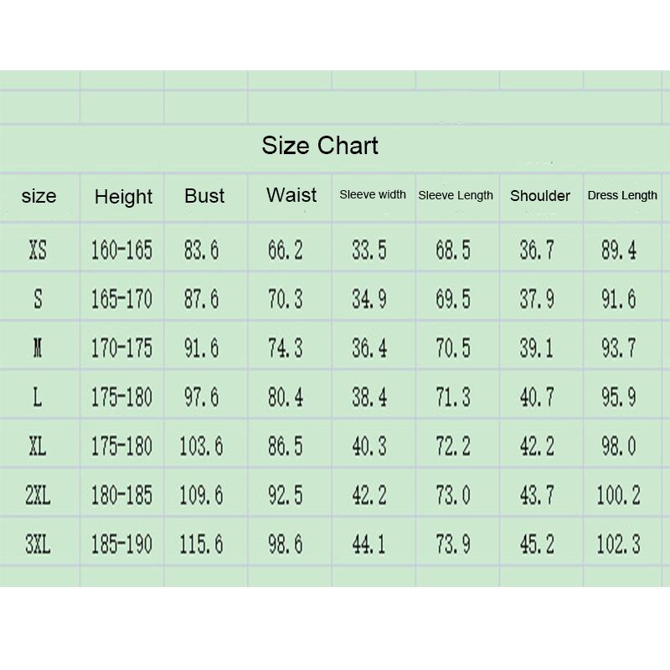Select the Shoulder column header
Screen dimensions: 670x670
coord(540,196)
